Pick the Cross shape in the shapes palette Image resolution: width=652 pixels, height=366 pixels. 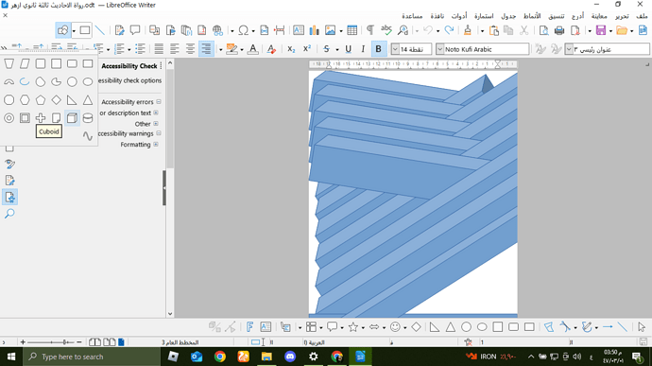point(41,118)
